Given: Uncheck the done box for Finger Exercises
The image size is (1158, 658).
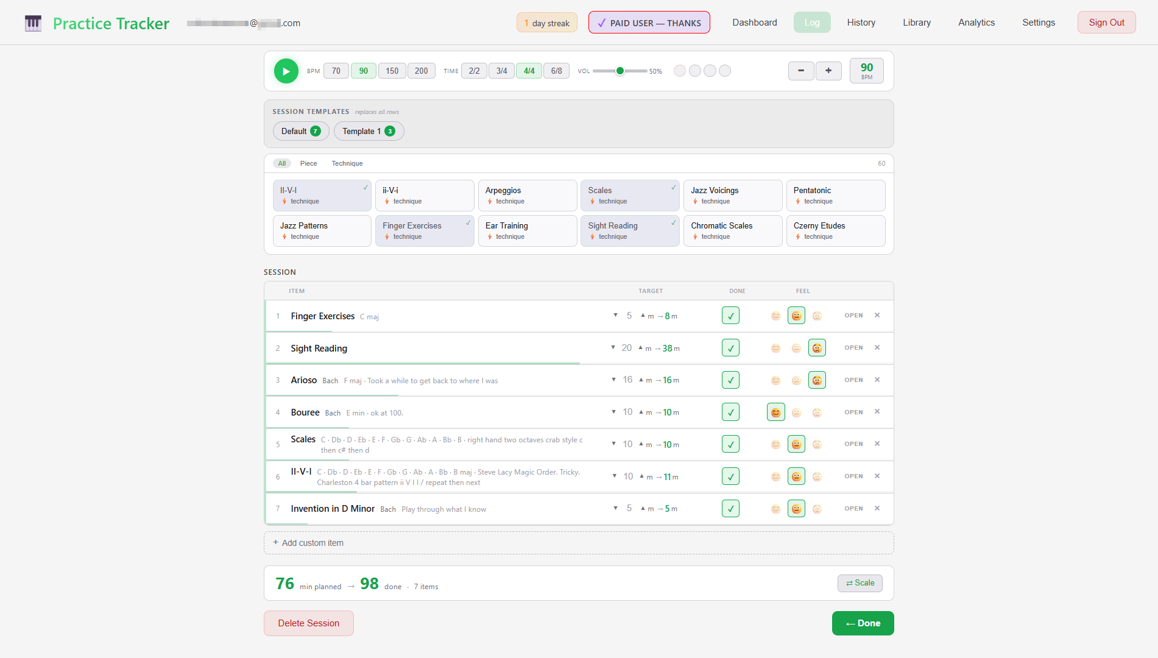Looking at the screenshot, I should pyautogui.click(x=730, y=316).
